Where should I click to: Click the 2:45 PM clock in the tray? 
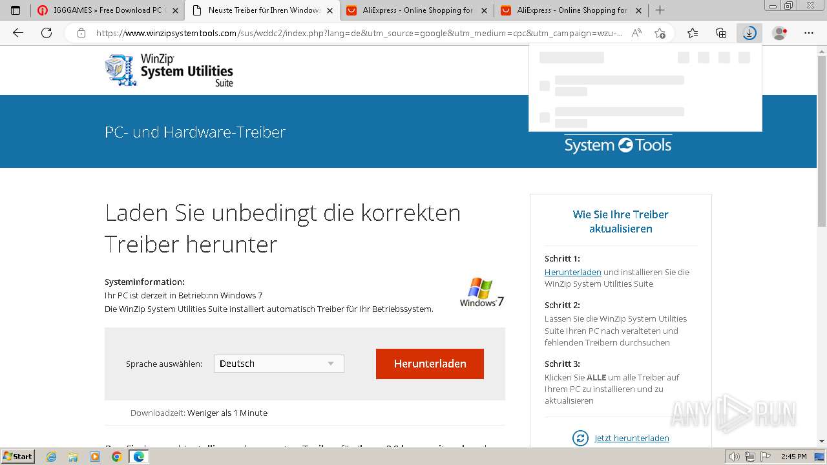pyautogui.click(x=794, y=457)
